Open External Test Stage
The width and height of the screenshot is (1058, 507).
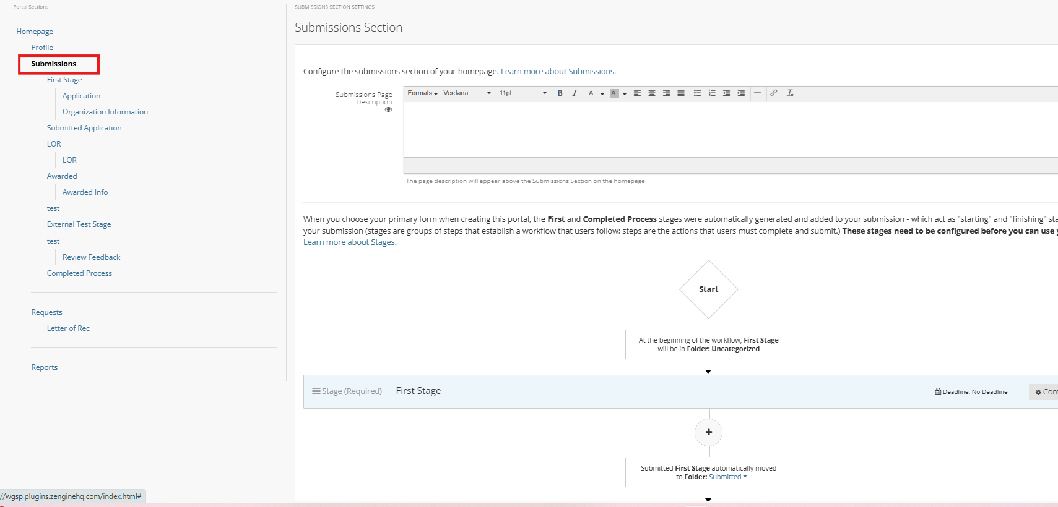point(79,224)
